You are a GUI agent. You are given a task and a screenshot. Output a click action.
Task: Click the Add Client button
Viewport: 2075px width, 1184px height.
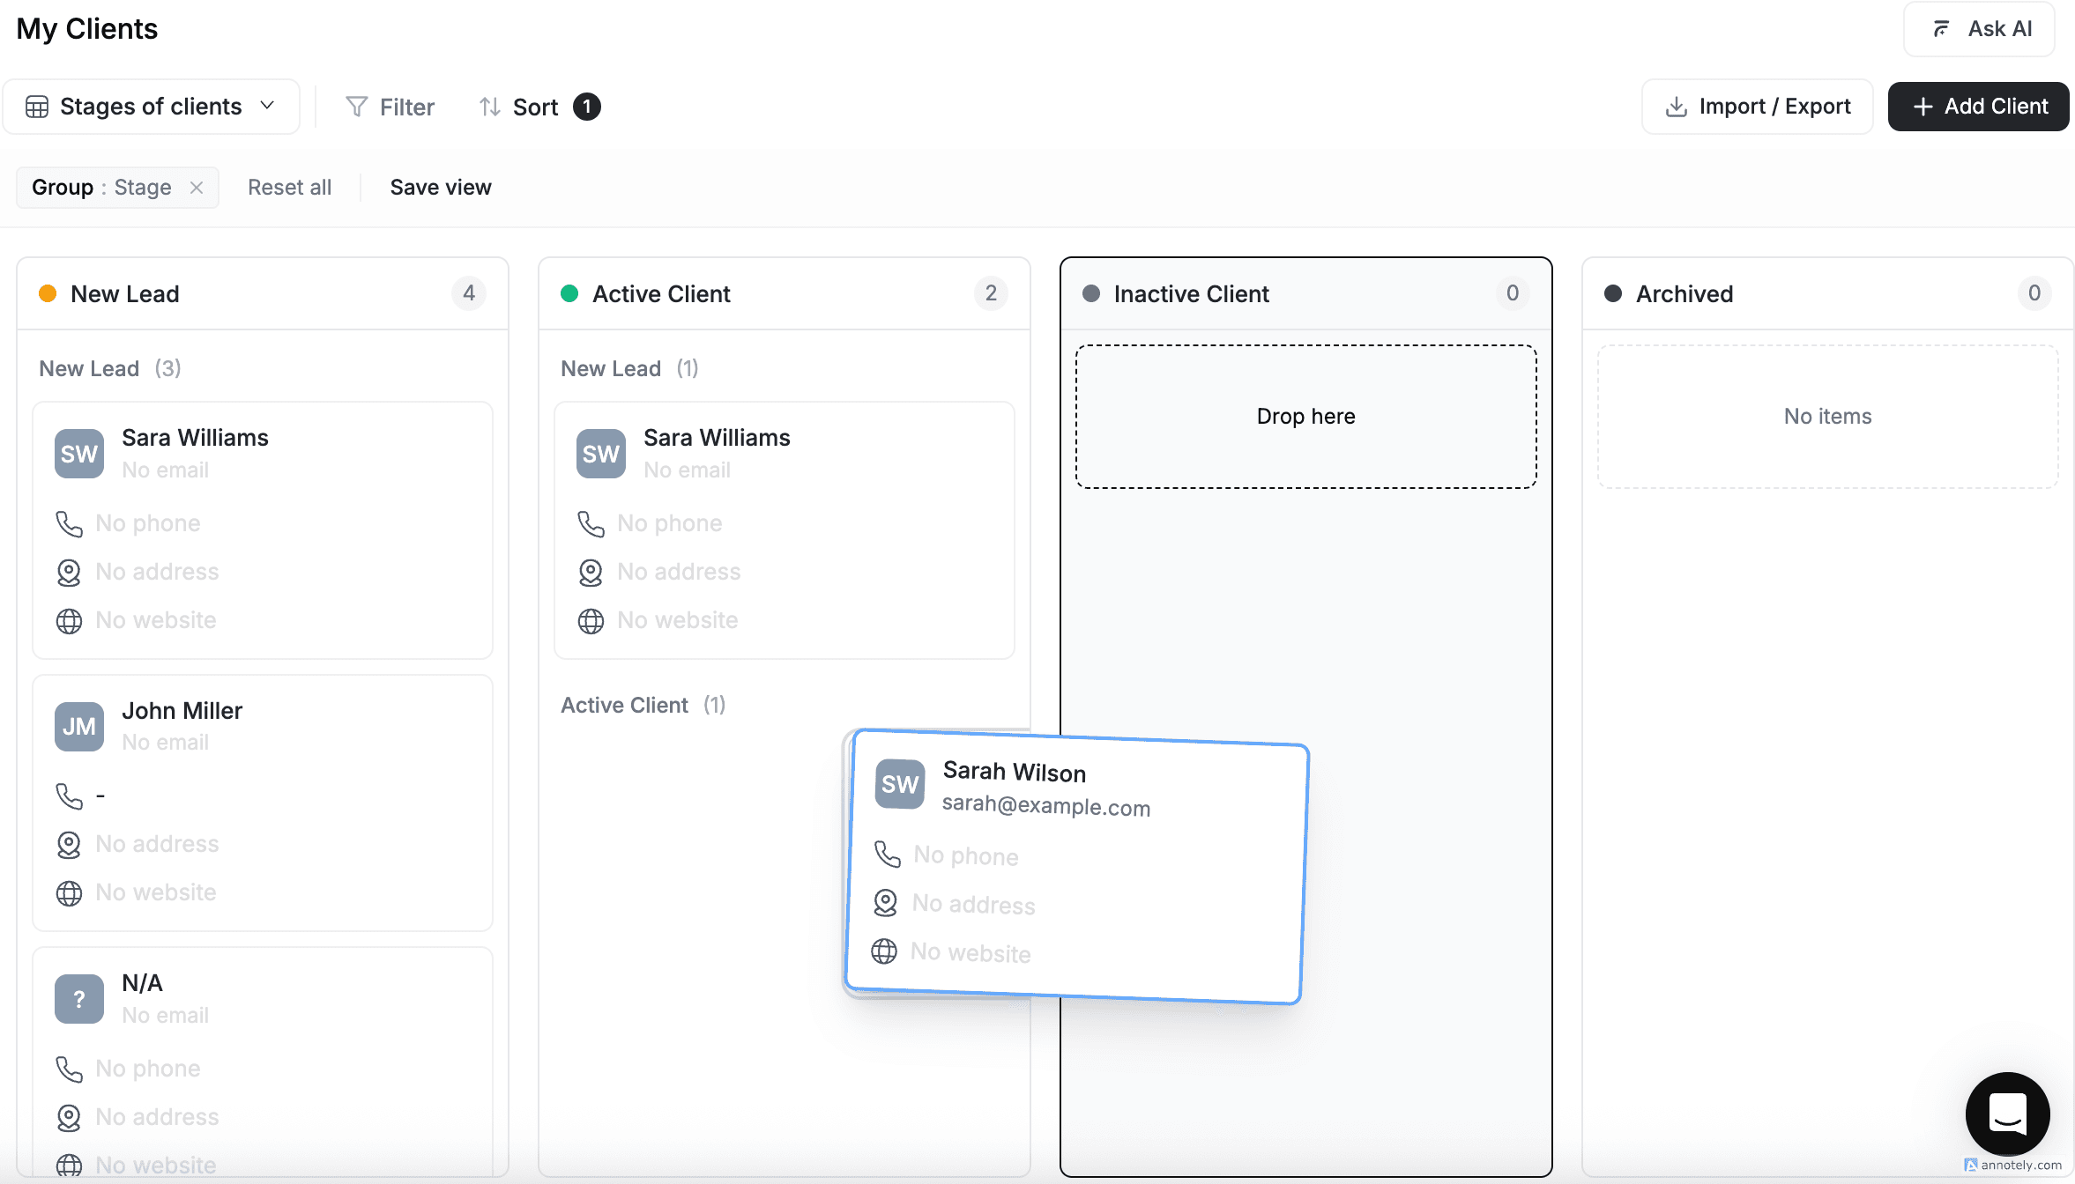[1978, 106]
